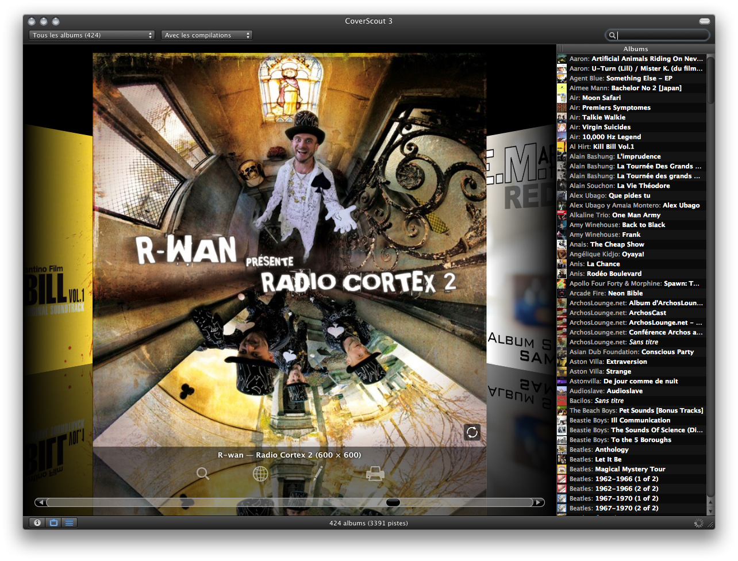Select 'Beastie Boys: Ill Communication' row
Screen dimensions: 738x561
coord(631,420)
